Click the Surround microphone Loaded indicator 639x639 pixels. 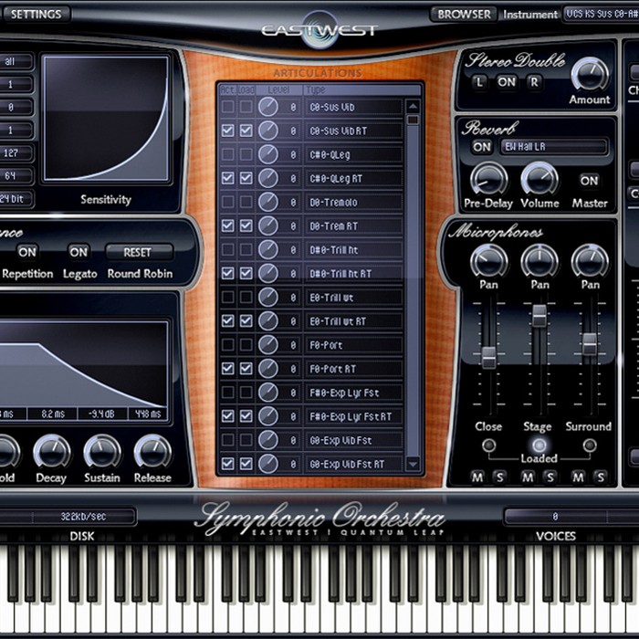click(x=590, y=445)
